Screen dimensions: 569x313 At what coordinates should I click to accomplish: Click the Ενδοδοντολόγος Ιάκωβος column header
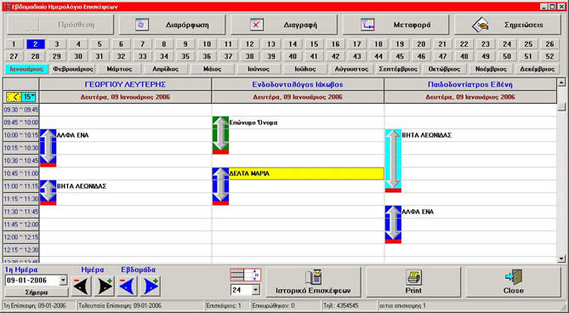pyautogui.click(x=298, y=84)
